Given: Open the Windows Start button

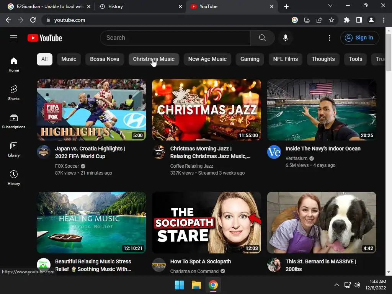Looking at the screenshot, I should click(179, 285).
